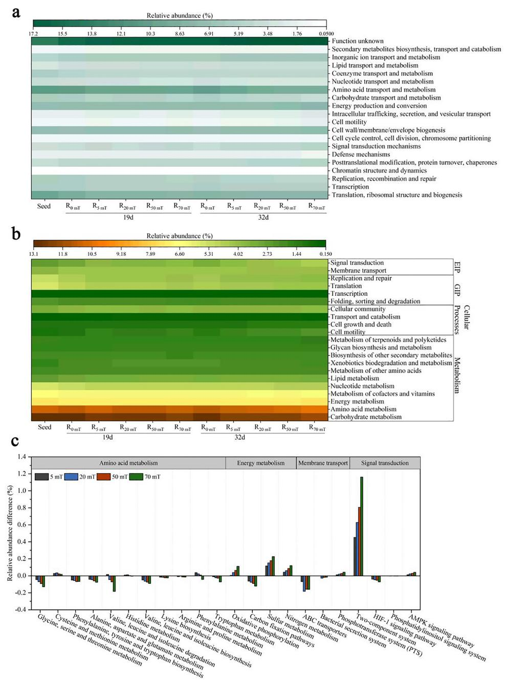Click the '0.150' color bar value in panel b

pos(325,254)
